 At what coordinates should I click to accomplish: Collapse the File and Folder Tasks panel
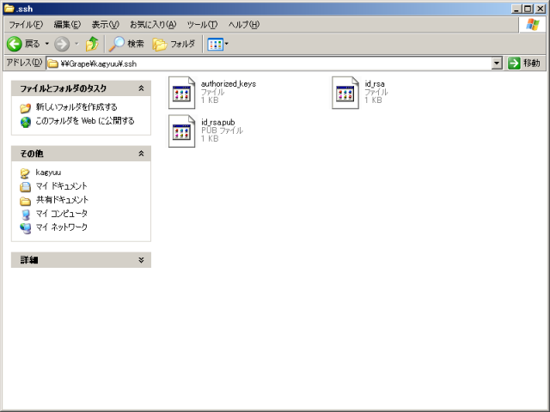141,88
